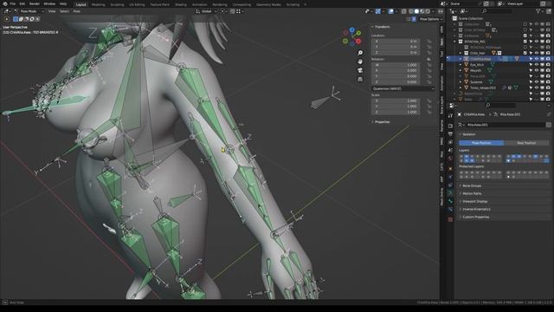The height and width of the screenshot is (312, 554).
Task: Select material preview shading mode
Action: click(x=422, y=11)
